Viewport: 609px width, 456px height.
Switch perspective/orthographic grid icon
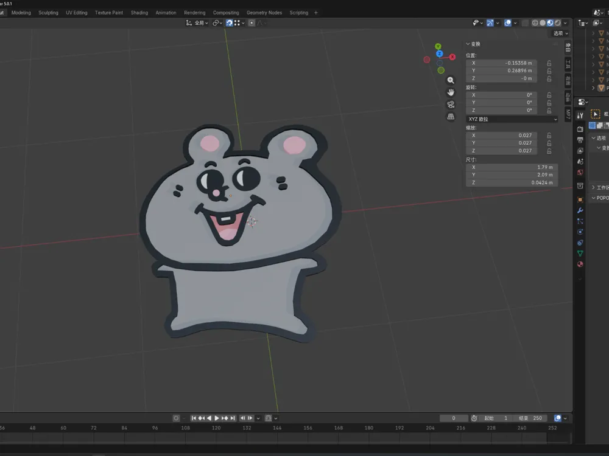point(451,116)
